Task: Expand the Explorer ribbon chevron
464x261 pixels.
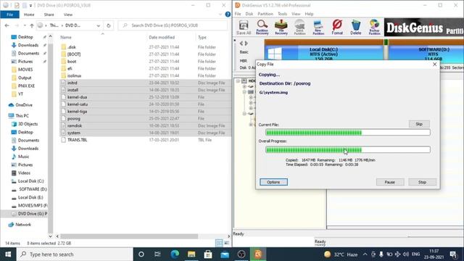Action: click(x=220, y=14)
